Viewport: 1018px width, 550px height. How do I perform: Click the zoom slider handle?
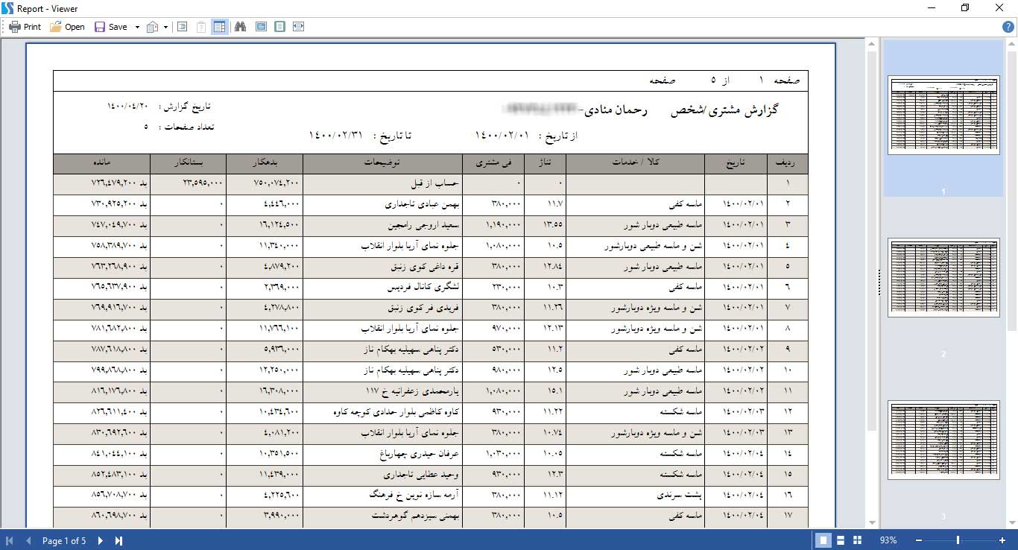958,540
